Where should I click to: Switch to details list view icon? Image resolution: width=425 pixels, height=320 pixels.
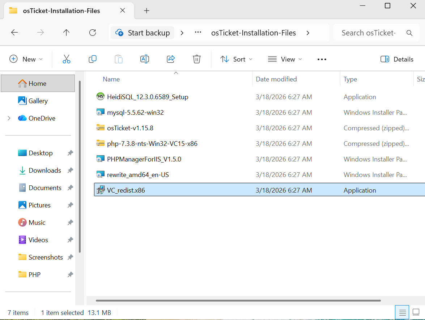pos(402,312)
